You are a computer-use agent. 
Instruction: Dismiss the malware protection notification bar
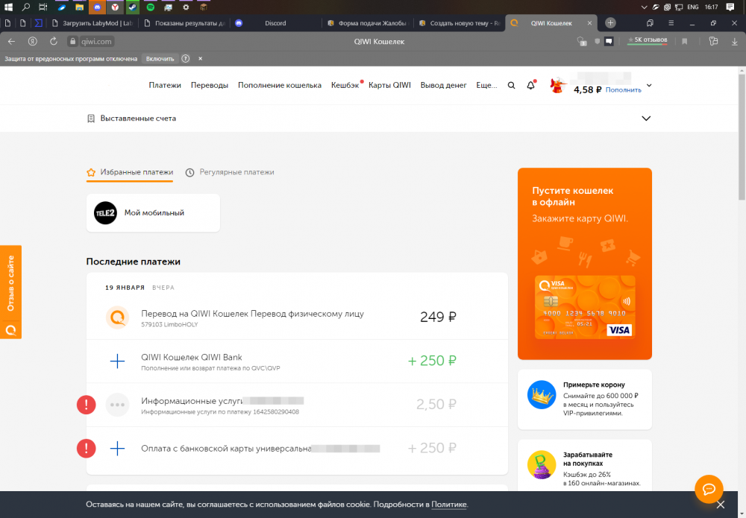coord(200,58)
